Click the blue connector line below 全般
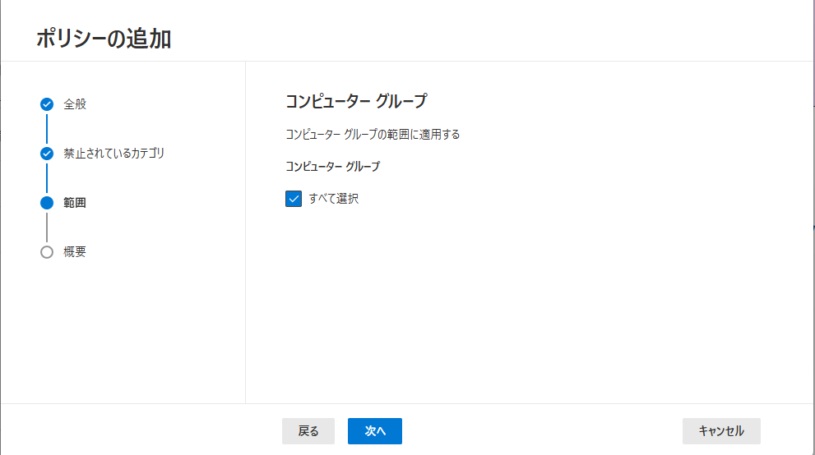815x455 pixels. tap(47, 129)
